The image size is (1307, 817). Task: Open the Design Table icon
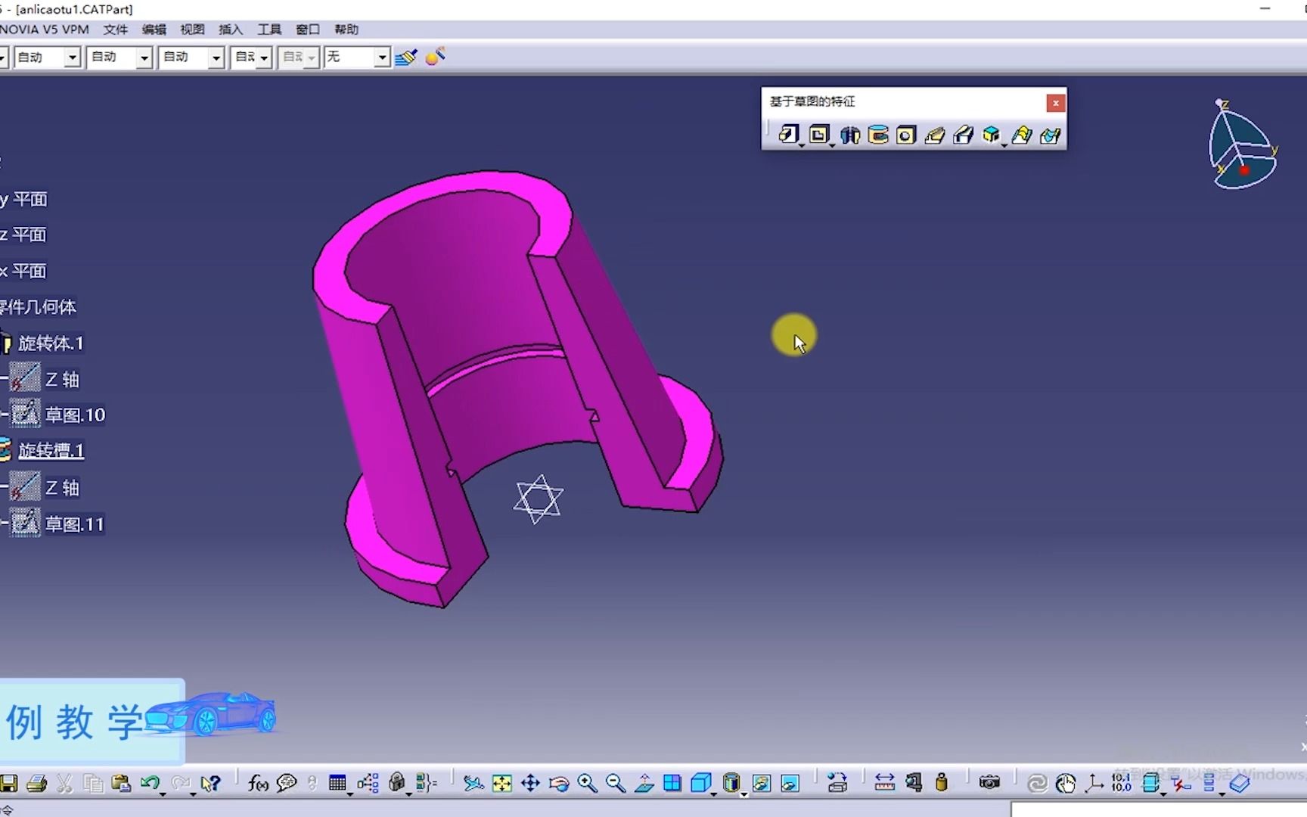[x=337, y=784]
